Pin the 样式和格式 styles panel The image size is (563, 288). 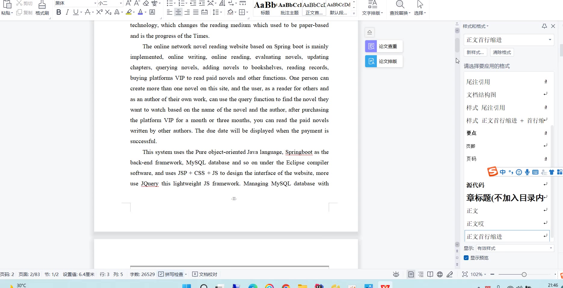(544, 26)
